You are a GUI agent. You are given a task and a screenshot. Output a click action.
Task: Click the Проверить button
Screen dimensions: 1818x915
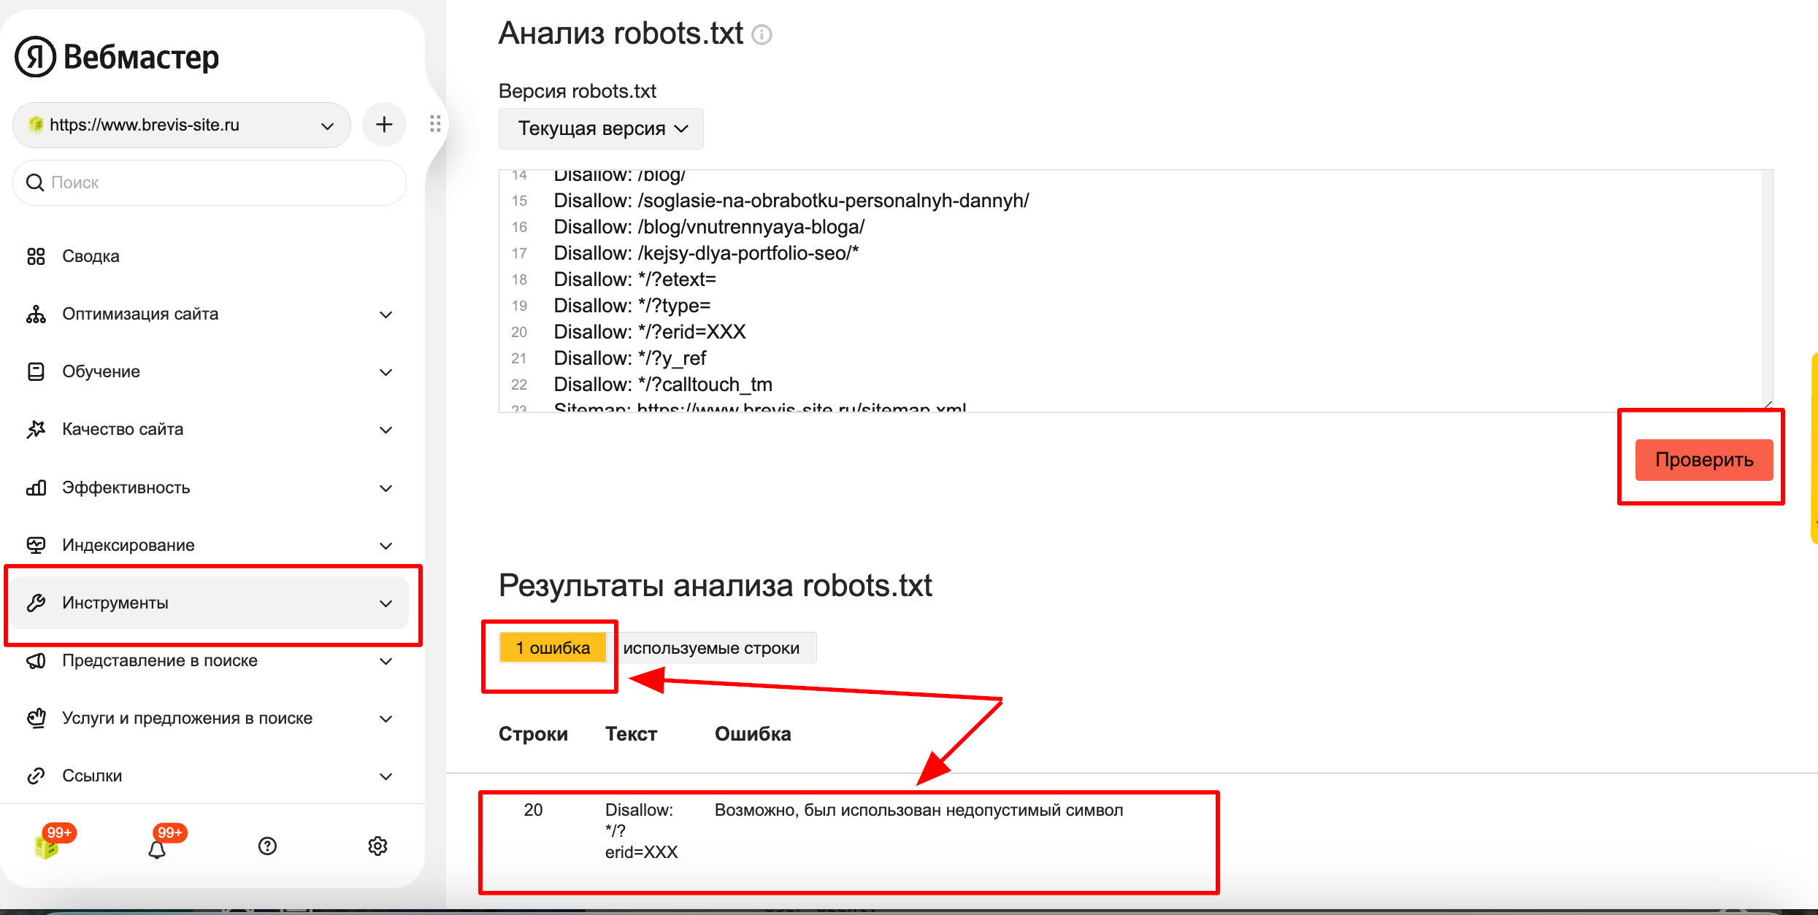point(1704,460)
